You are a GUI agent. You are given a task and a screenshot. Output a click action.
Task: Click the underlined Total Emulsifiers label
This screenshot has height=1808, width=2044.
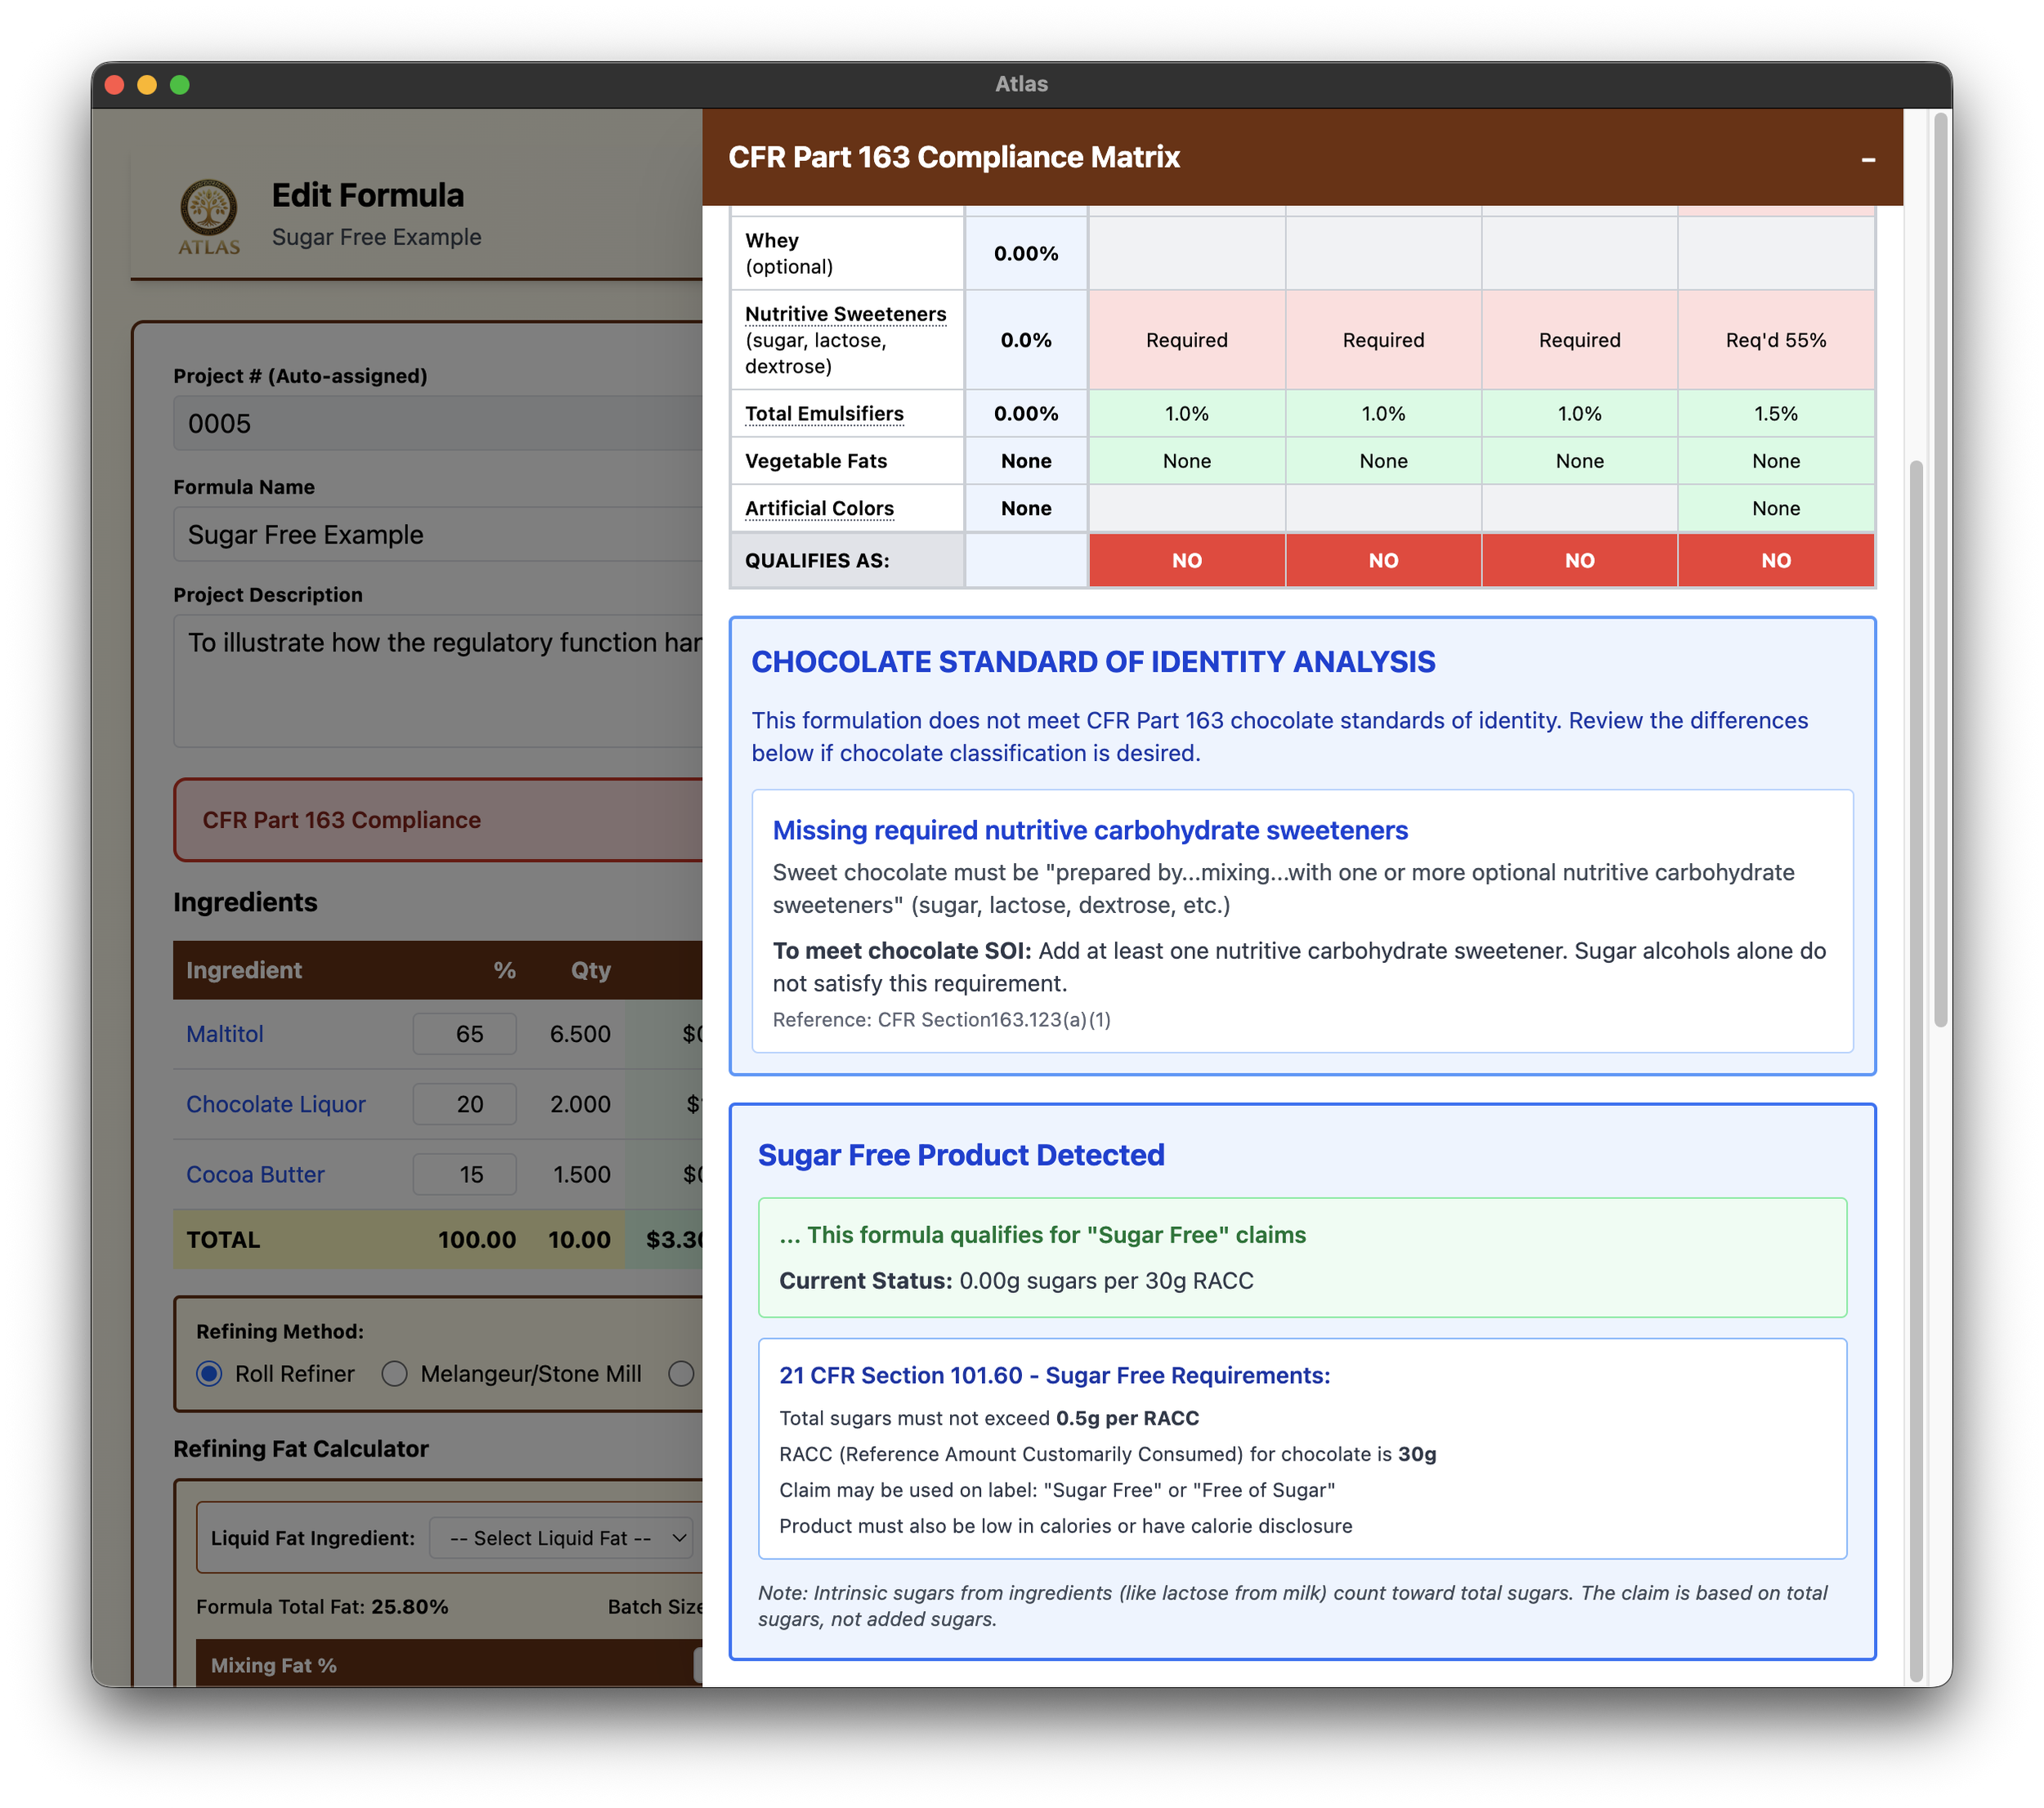pyautogui.click(x=824, y=413)
